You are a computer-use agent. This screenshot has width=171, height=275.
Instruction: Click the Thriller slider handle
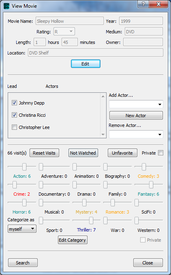[x=91, y=220]
